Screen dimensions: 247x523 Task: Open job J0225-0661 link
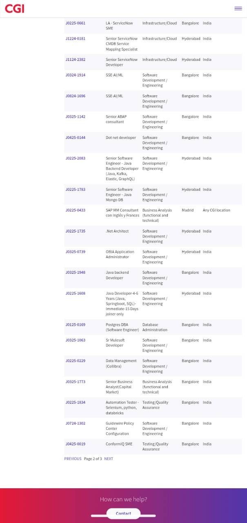click(x=76, y=23)
